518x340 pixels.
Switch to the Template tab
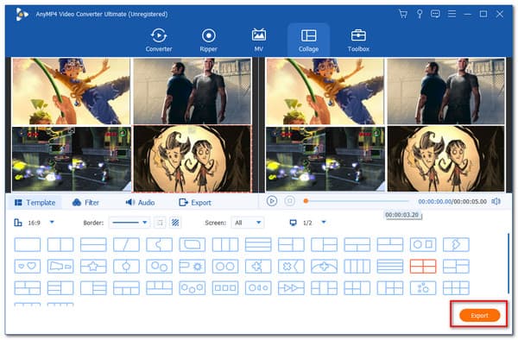[35, 202]
